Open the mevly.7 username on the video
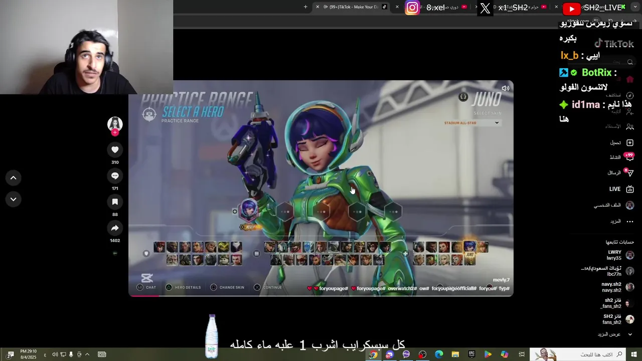The image size is (642, 361). coord(501,280)
